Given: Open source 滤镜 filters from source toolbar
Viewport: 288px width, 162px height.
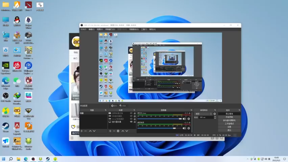Looking at the screenshot, I should 123,106.
